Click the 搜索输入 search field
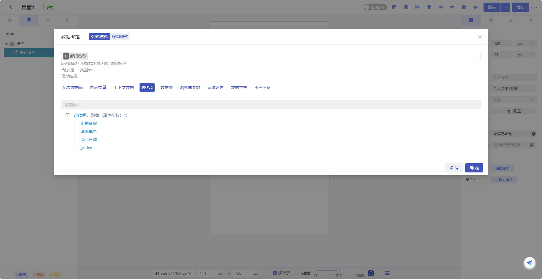Screen dimensions: 542x279 [x=271, y=105]
